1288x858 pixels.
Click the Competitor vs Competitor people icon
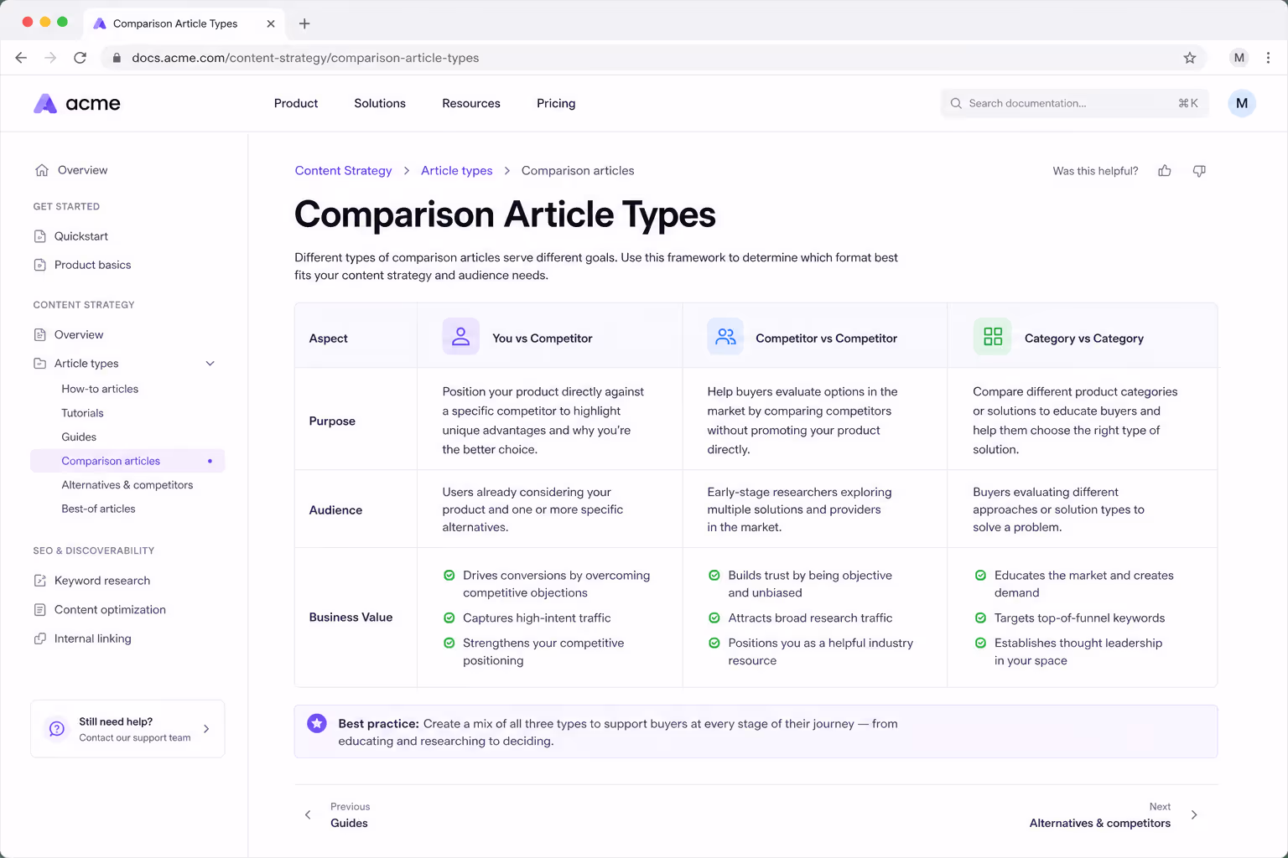pos(725,337)
